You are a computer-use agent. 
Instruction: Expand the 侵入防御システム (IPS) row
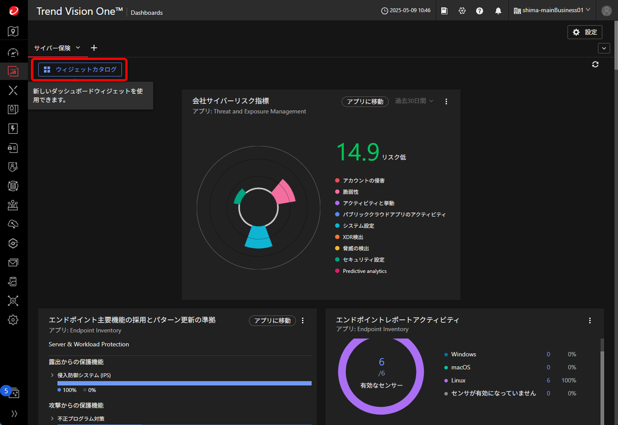pos(52,375)
